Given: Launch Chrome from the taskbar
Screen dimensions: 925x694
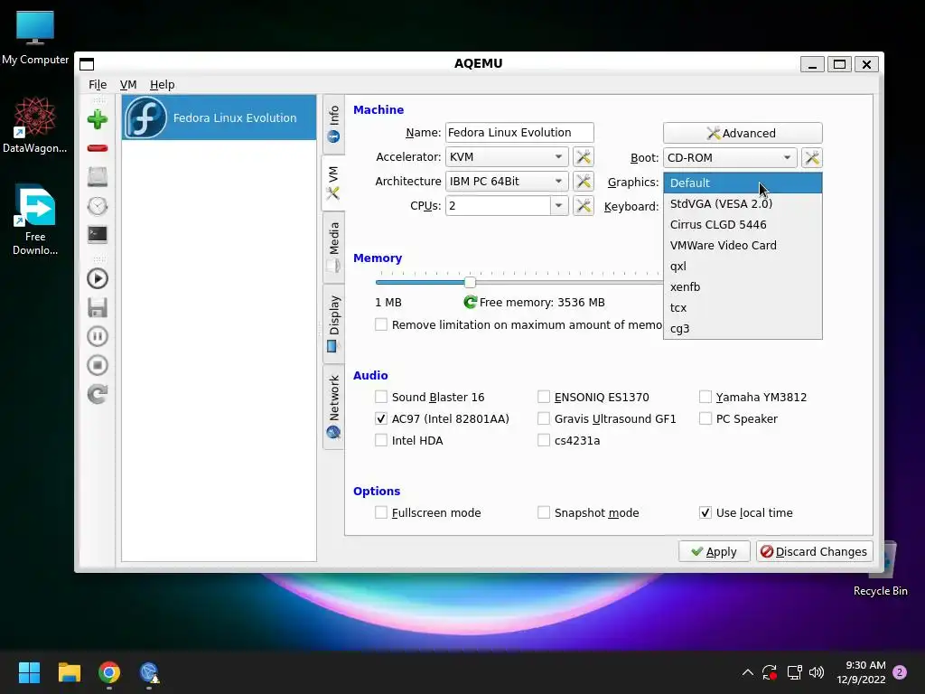Looking at the screenshot, I should coord(109,672).
